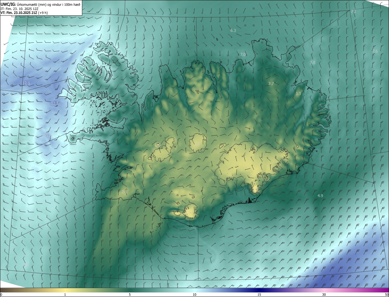The height and width of the screenshot is (297, 389).
Task: Click the 7.0 value label on the map
Action: coord(243,55)
